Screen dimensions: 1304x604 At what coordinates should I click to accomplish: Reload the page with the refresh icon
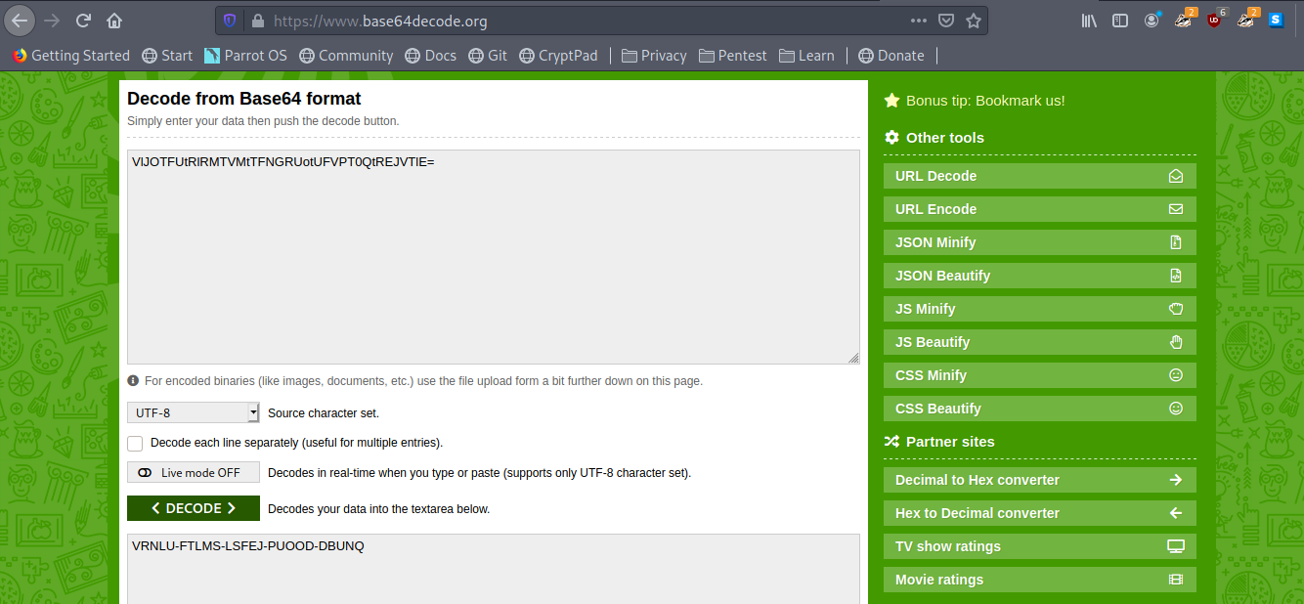coord(84,21)
